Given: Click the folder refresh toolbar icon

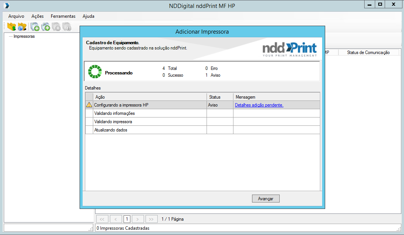Looking at the screenshot, I should tap(22, 26).
